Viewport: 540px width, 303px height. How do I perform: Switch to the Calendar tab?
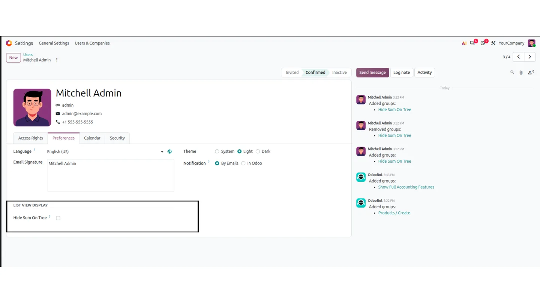92,138
